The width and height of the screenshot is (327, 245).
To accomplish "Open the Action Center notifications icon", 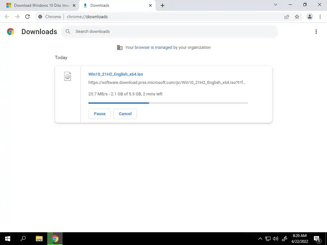I will 317,239.
